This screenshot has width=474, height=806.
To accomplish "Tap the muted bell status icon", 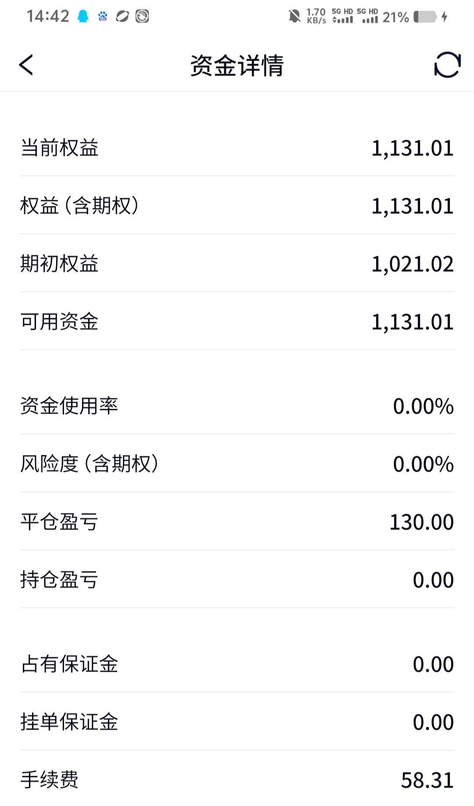I will [x=294, y=17].
